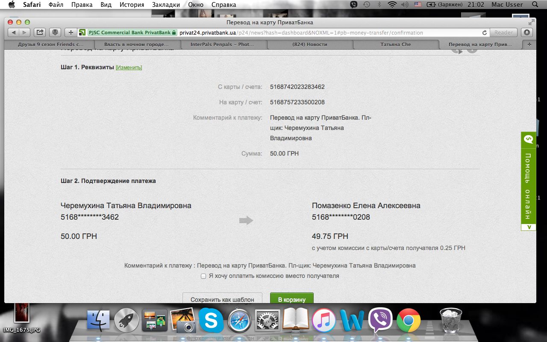Click the green В корзину button

pos(291,298)
